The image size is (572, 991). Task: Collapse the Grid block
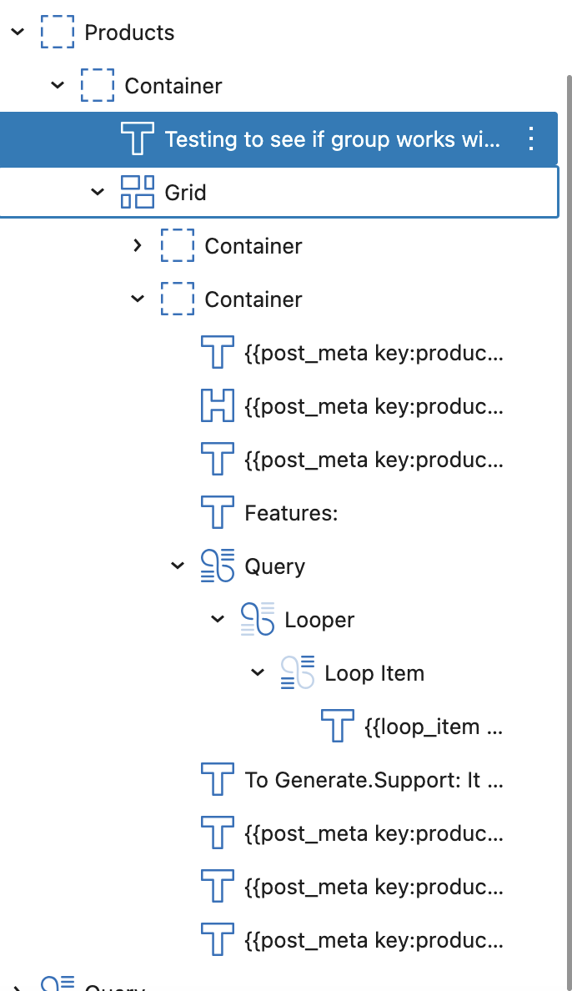[x=98, y=193]
